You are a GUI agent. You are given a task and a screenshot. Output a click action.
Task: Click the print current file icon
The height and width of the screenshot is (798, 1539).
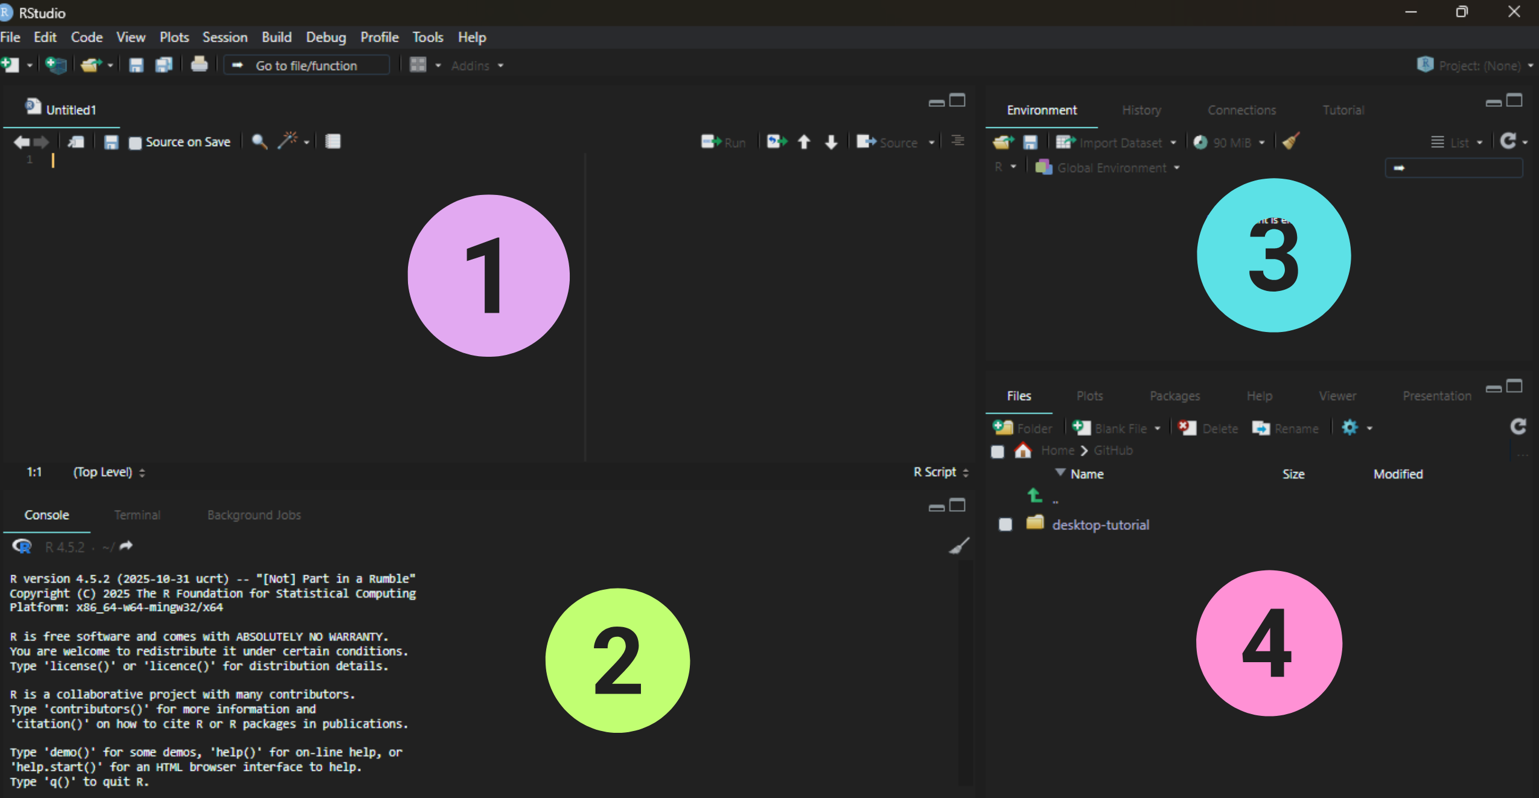(199, 65)
